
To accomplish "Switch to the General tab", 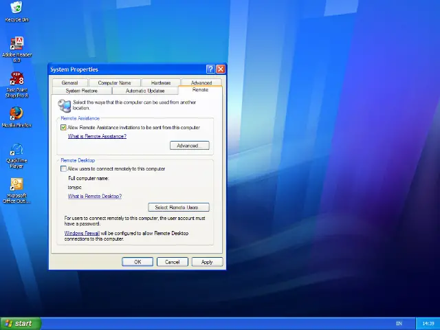I will [69, 82].
